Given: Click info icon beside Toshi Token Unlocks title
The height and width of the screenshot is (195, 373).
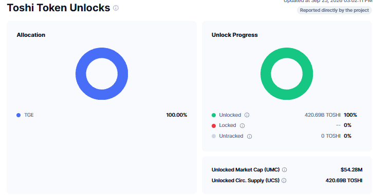Looking at the screenshot, I should [116, 8].
